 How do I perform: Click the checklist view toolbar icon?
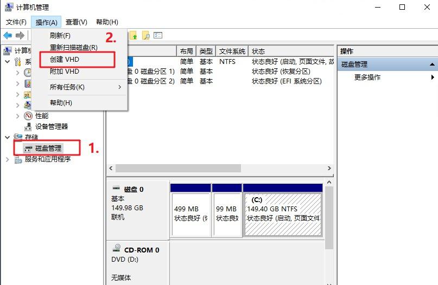point(158,35)
